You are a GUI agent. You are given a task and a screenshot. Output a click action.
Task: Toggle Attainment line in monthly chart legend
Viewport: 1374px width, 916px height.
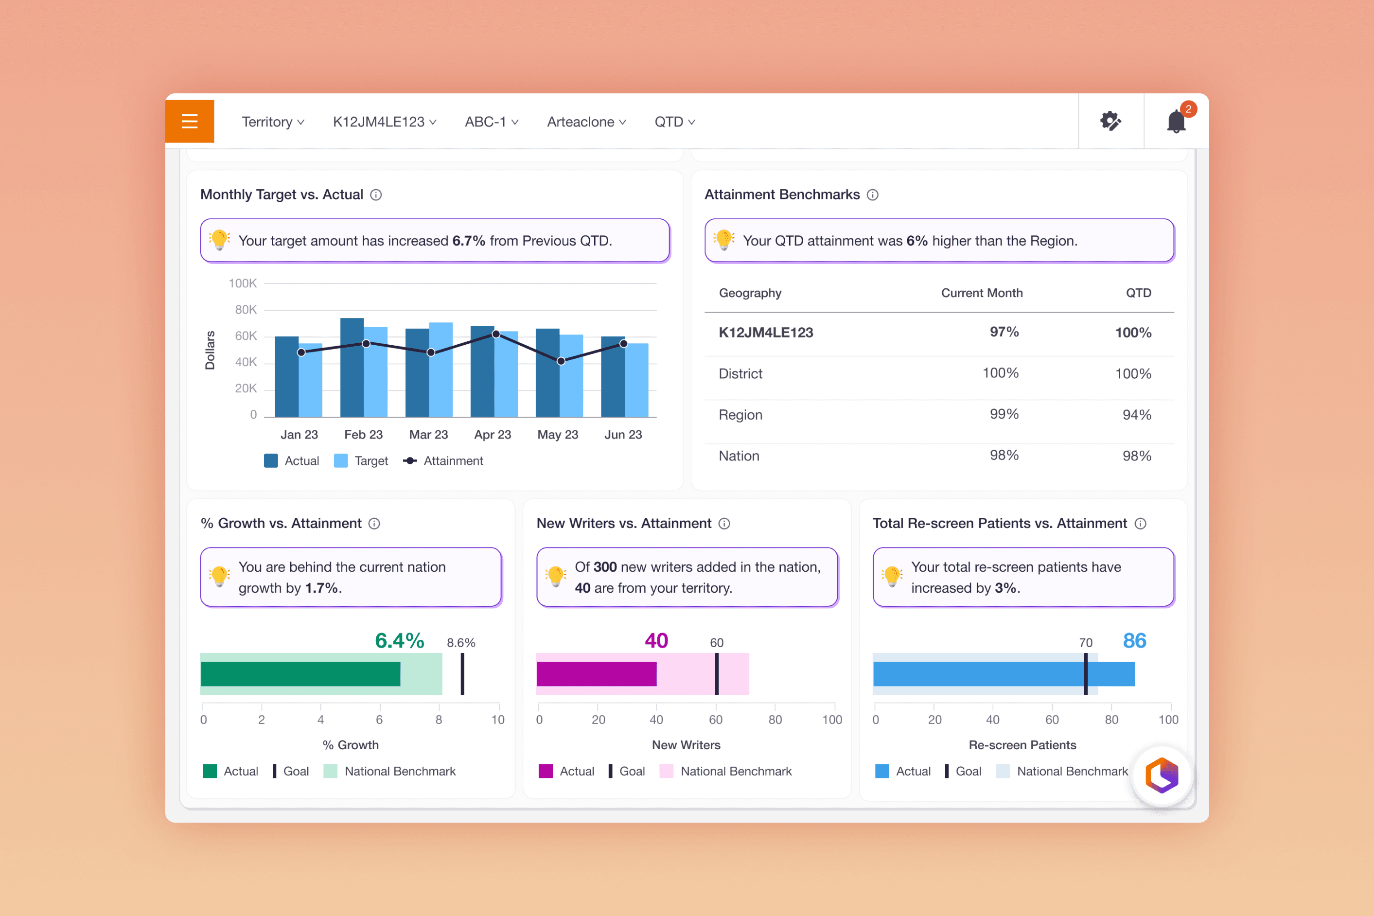443,461
